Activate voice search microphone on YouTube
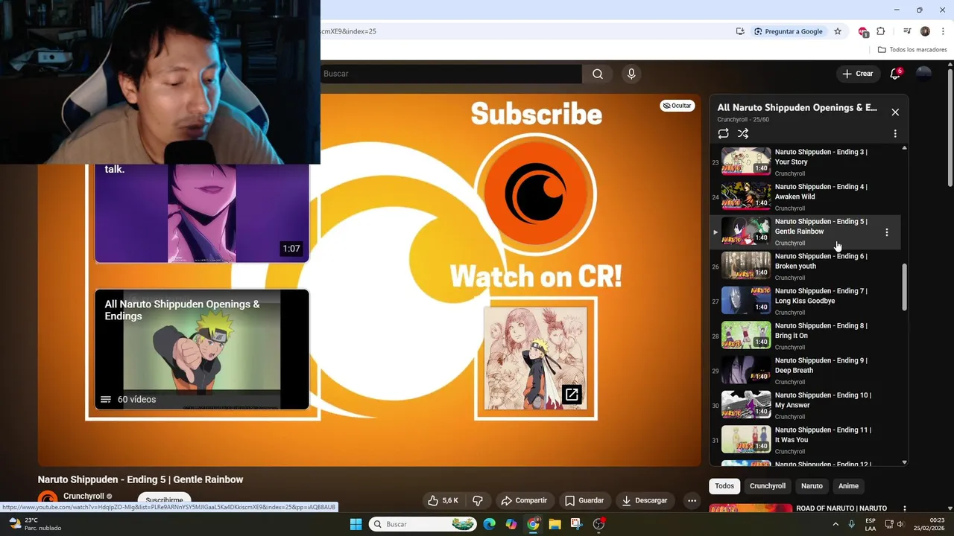The height and width of the screenshot is (536, 954). coord(631,74)
